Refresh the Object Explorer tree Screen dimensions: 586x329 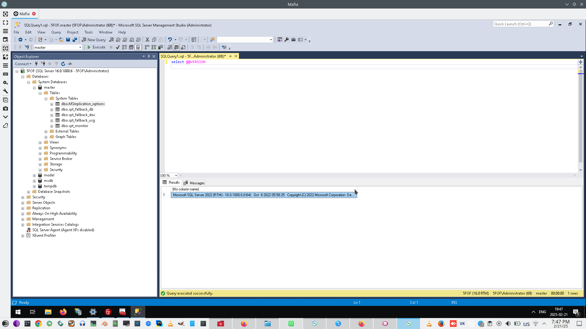point(63,64)
